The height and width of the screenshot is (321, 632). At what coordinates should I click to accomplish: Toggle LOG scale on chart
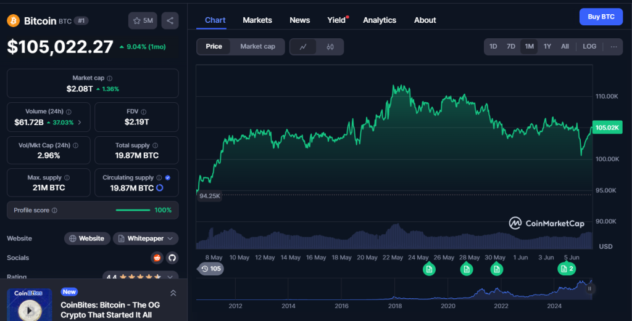tap(589, 47)
